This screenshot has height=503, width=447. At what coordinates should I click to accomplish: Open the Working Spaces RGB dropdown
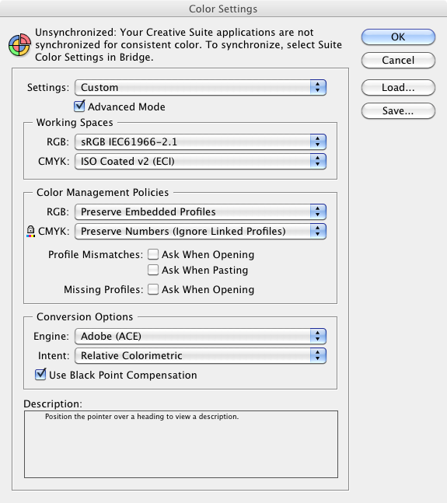201,142
